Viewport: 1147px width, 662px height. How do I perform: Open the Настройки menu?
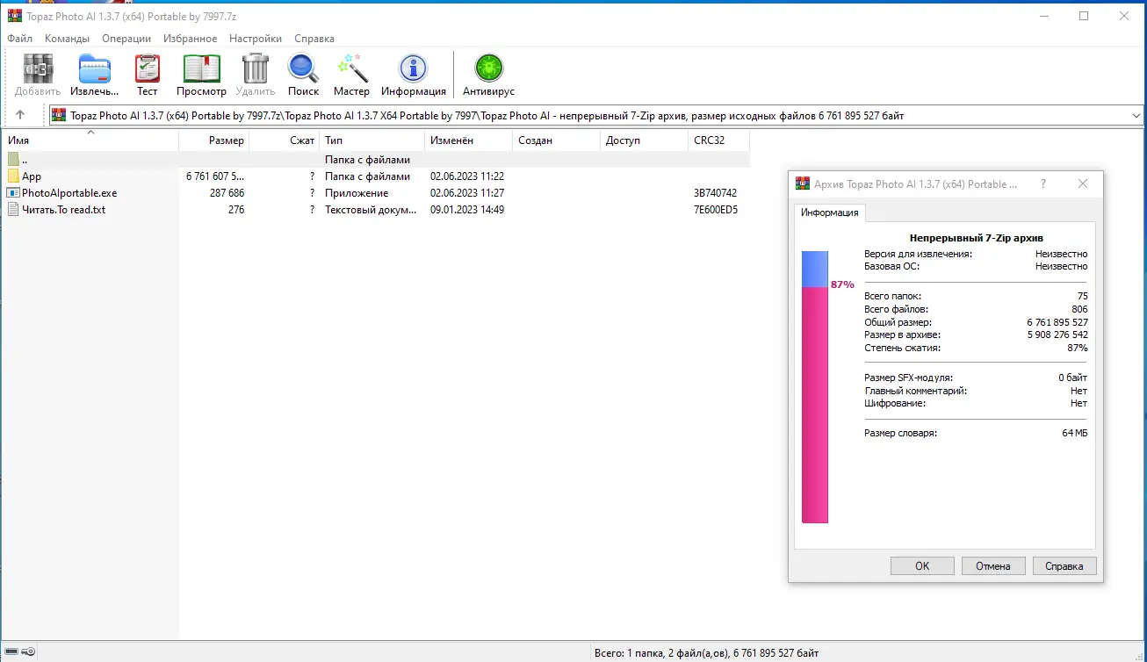click(x=255, y=38)
